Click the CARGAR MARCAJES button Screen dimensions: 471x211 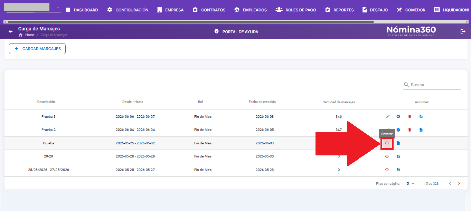tap(37, 49)
